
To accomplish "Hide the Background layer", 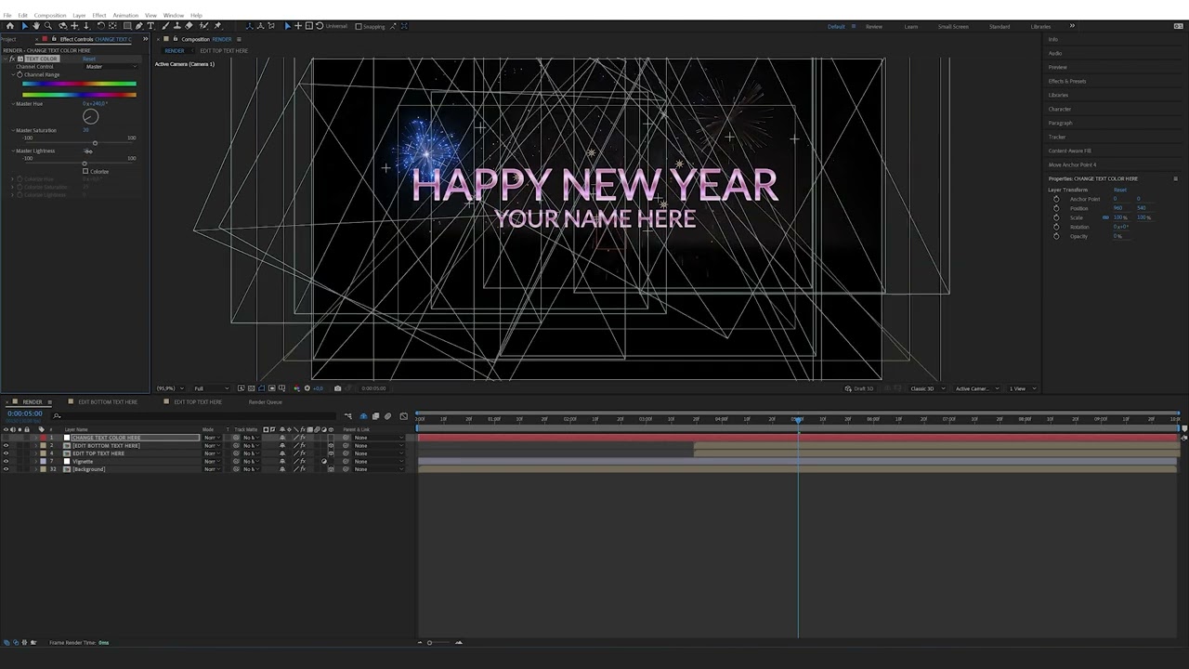I will tap(6, 469).
